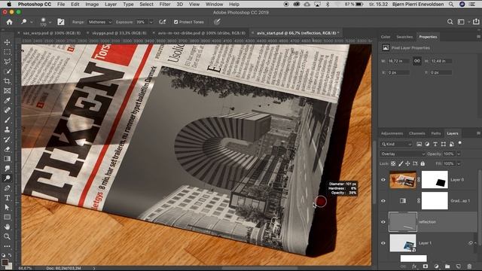This screenshot has height=271, width=482.
Task: Hide the Layer 1 layer
Action: point(383,243)
